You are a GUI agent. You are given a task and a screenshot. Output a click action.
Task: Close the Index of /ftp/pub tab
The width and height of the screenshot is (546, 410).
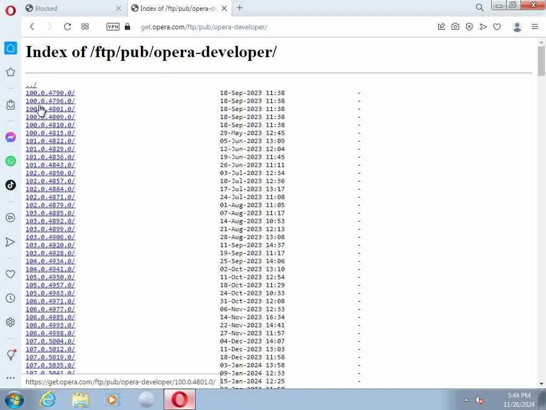(224, 9)
